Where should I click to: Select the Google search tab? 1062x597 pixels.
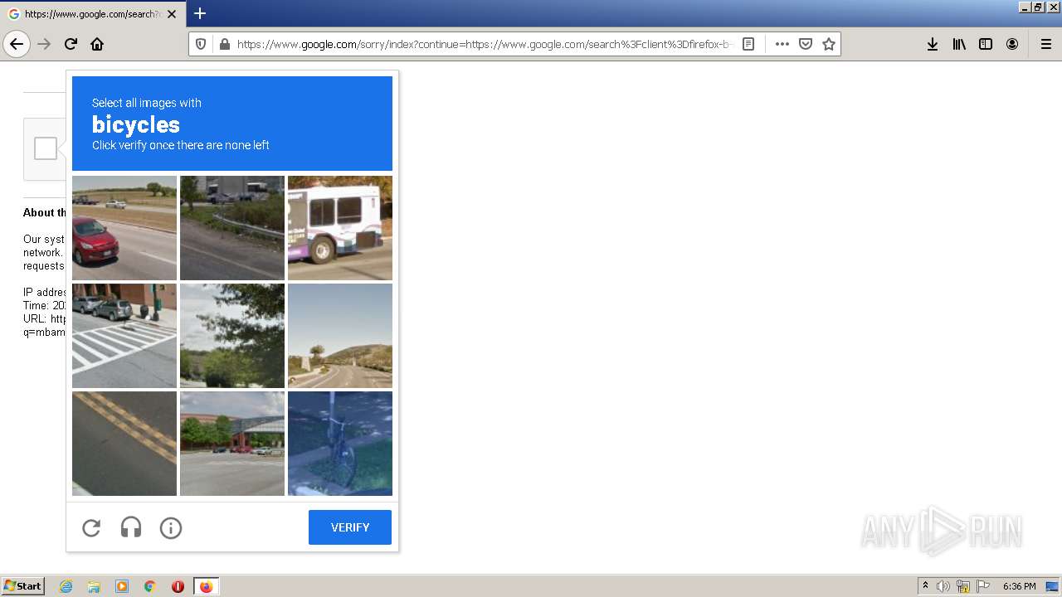[x=94, y=14]
